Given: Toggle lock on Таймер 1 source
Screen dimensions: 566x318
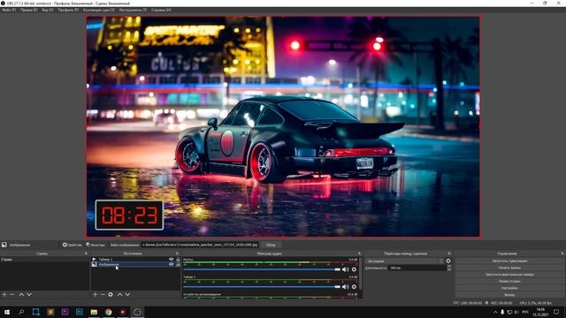Looking at the screenshot, I should (x=178, y=259).
